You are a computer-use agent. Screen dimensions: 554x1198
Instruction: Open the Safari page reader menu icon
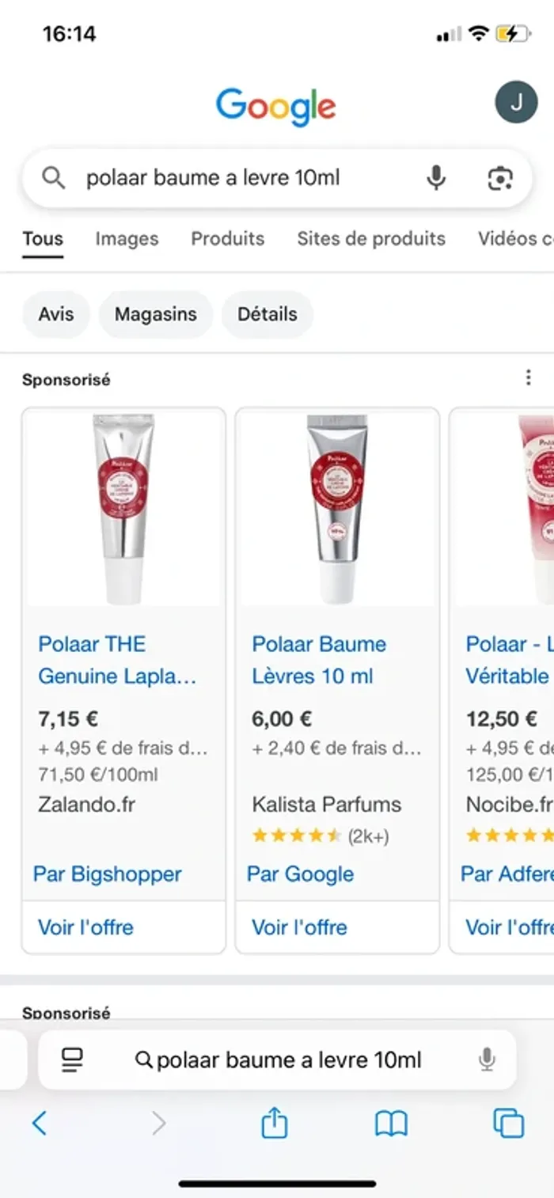pos(73,1060)
